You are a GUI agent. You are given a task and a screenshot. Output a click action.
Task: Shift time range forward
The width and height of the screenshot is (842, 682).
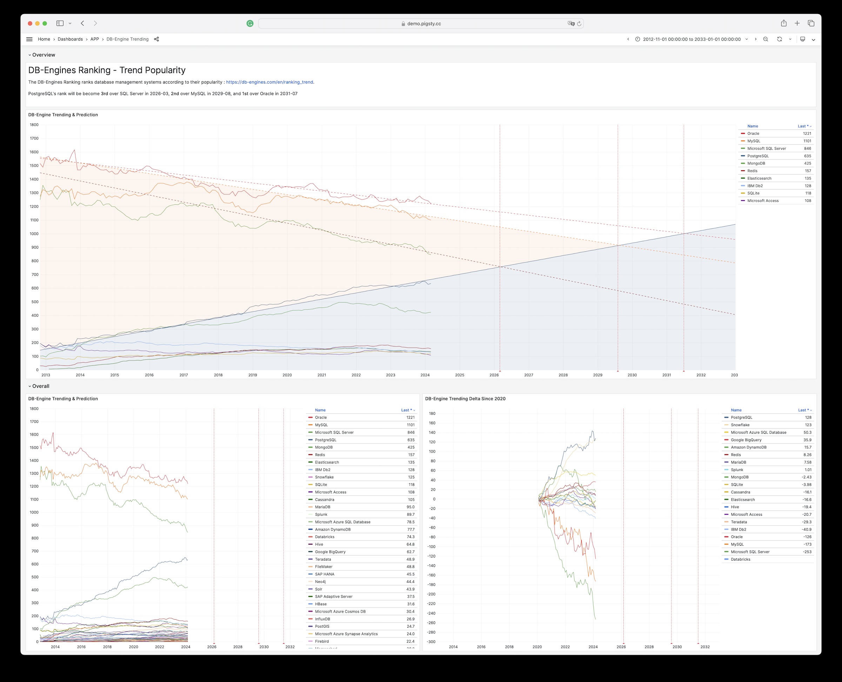(x=756, y=39)
